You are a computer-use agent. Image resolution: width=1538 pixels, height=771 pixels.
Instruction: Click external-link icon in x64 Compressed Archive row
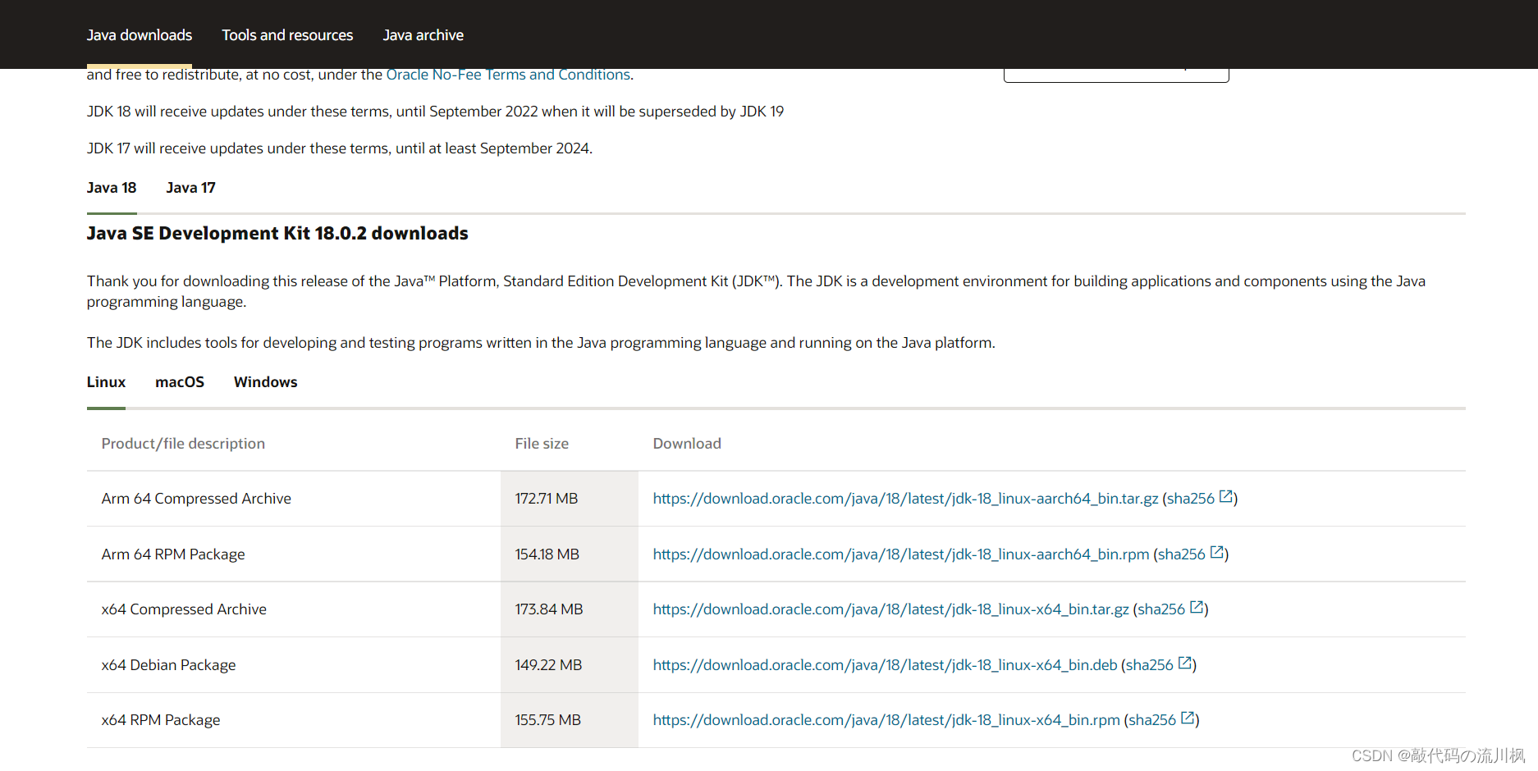pyautogui.click(x=1197, y=607)
